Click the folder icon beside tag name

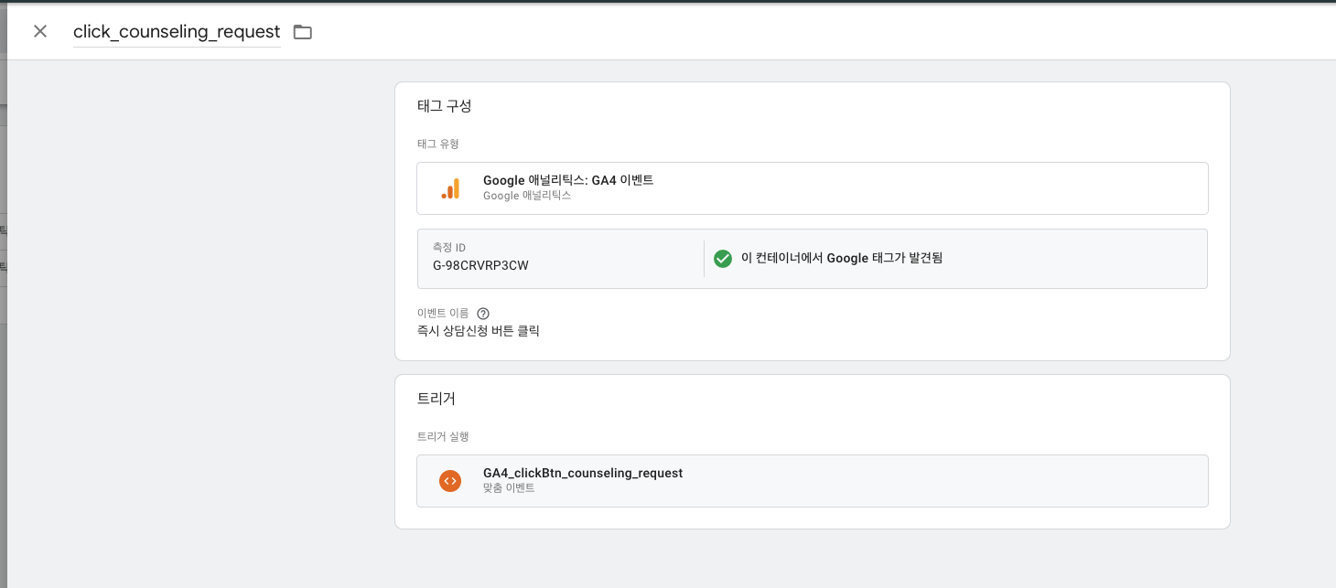302,32
